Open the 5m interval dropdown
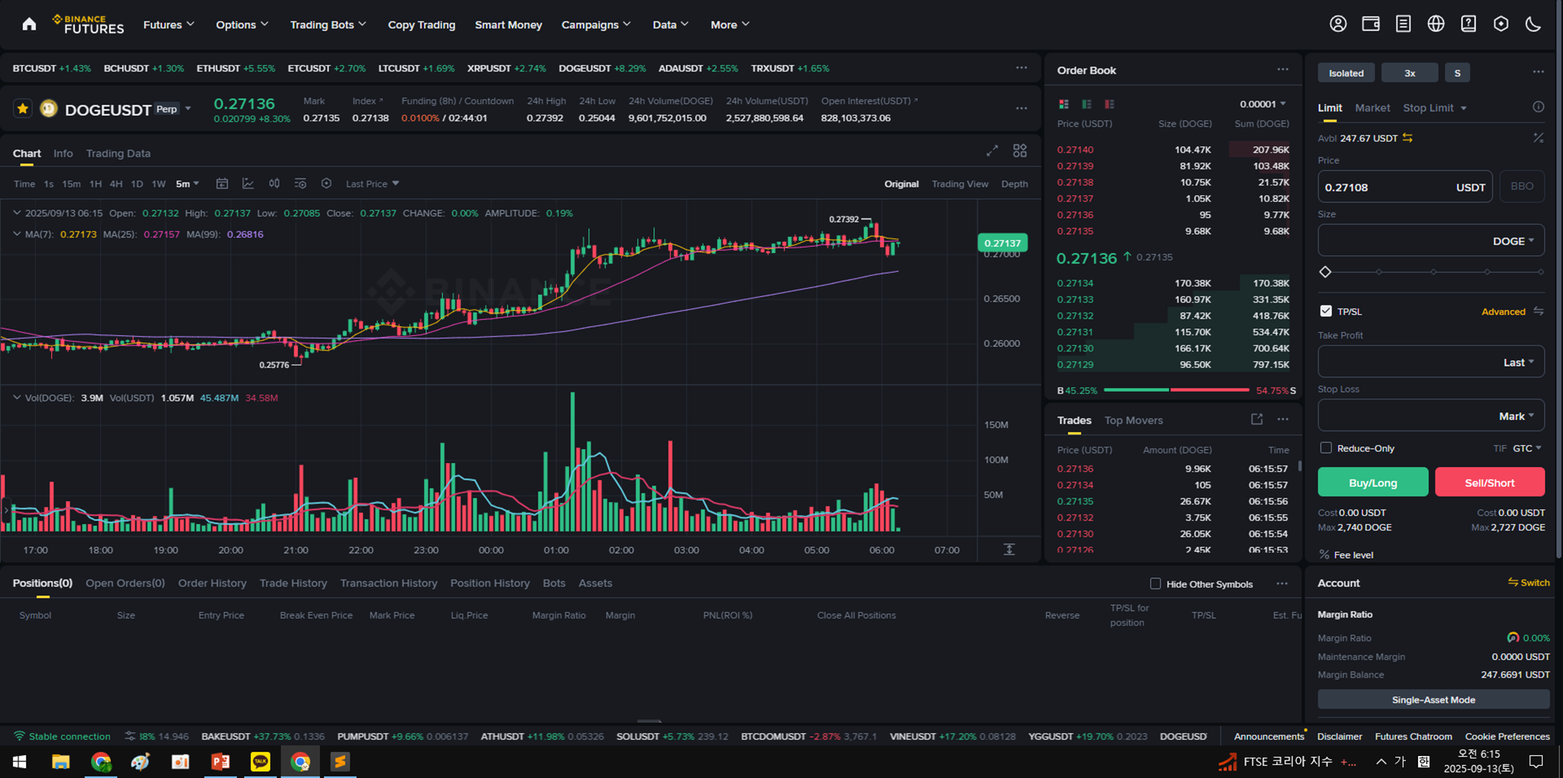This screenshot has width=1563, height=778. (x=187, y=184)
